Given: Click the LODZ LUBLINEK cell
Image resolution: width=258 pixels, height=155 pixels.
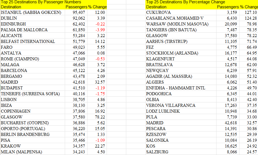Looking at the screenshot, I should [181, 111].
